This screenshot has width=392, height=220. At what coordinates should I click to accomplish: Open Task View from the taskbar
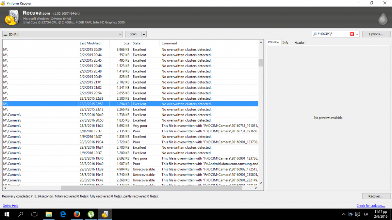click(34, 214)
